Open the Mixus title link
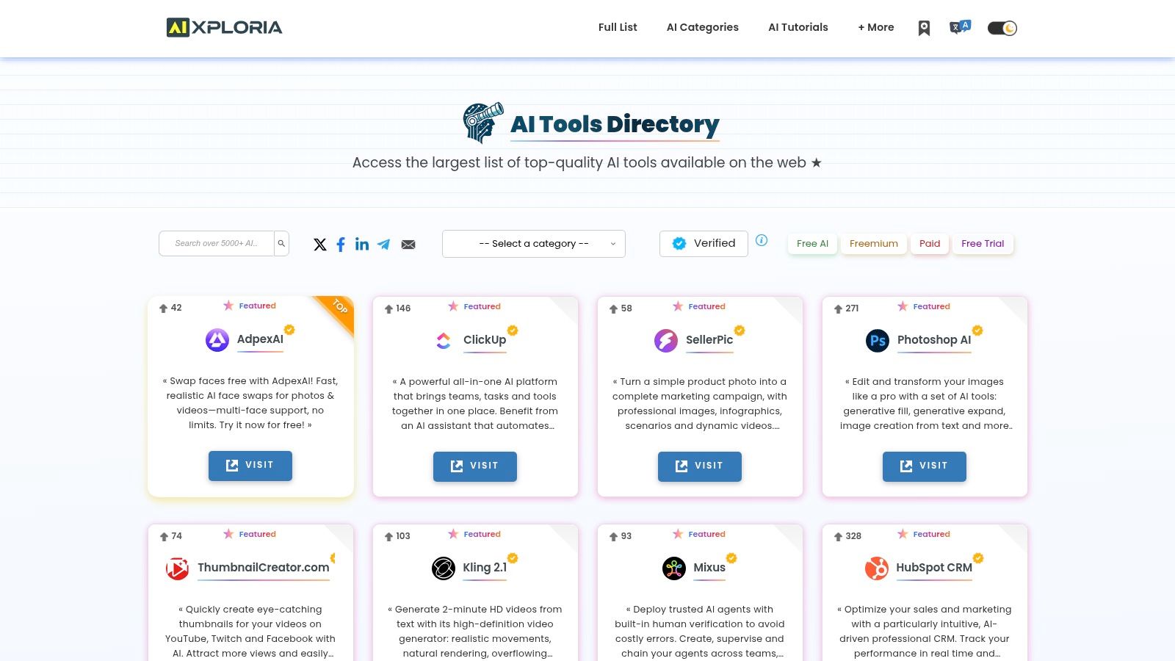This screenshot has width=1175, height=661. (x=709, y=568)
